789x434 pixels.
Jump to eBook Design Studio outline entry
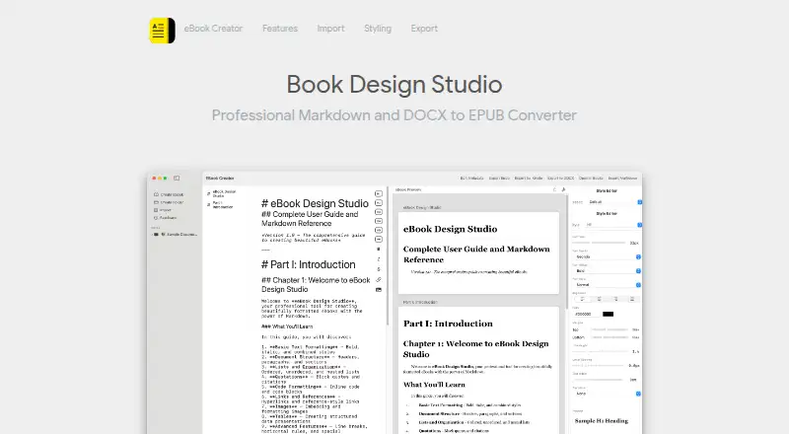[x=221, y=193]
